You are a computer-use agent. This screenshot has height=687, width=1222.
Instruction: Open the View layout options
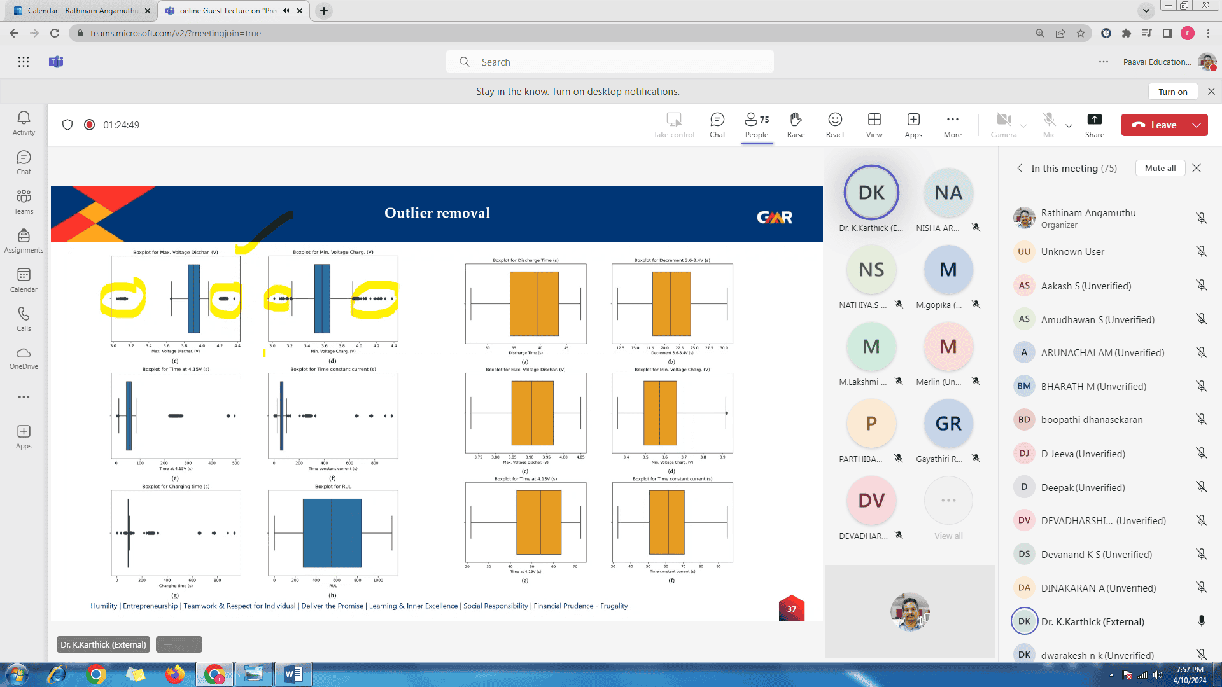coord(874,125)
